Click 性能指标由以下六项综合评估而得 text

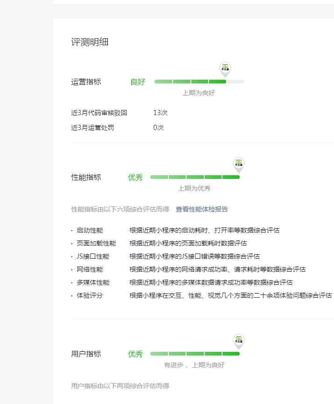120,209
